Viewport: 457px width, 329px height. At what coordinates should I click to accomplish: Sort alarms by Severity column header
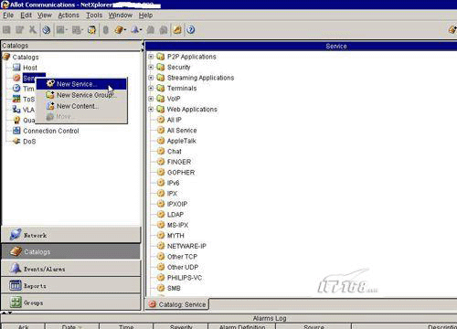point(181,326)
